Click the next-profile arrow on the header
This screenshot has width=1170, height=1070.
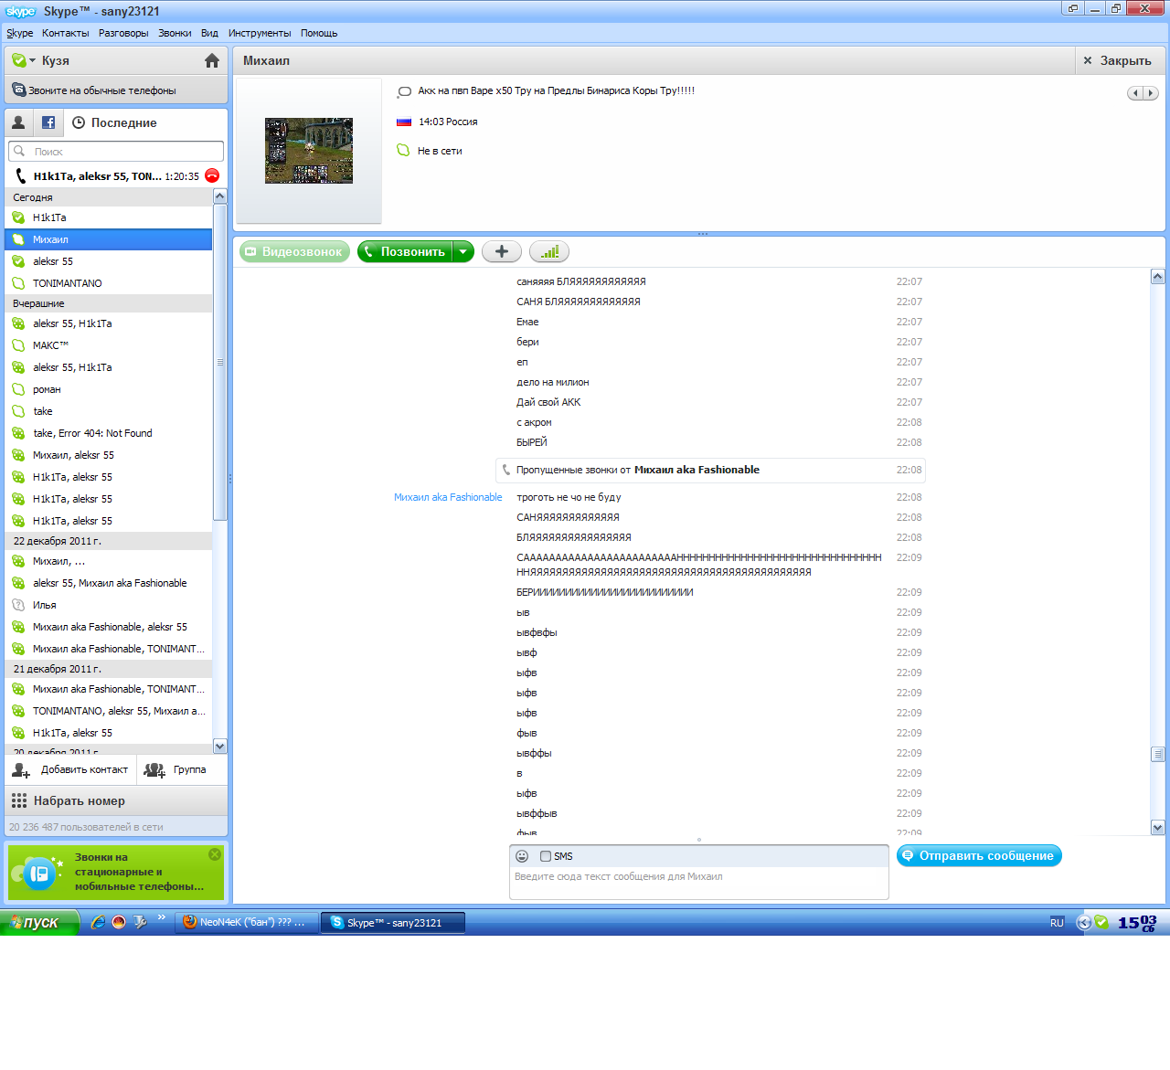point(1151,93)
